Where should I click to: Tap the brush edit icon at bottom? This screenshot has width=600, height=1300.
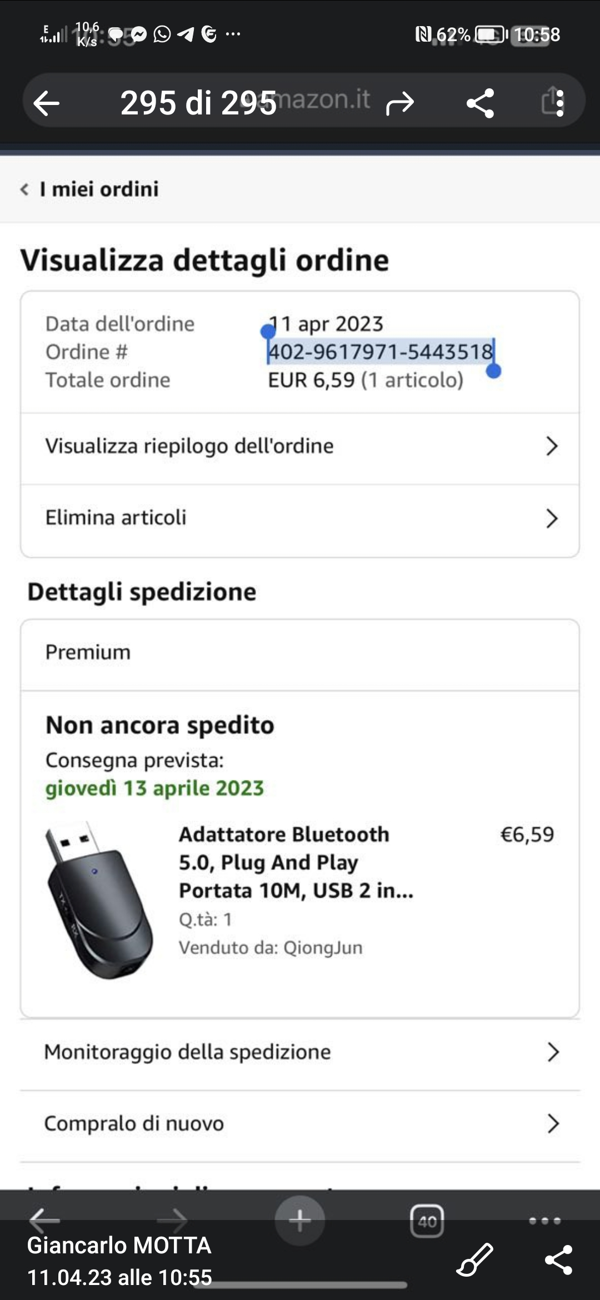click(474, 1259)
